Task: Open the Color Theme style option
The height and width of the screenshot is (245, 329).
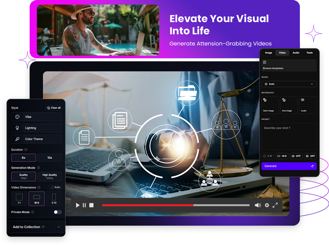Action: point(36,139)
